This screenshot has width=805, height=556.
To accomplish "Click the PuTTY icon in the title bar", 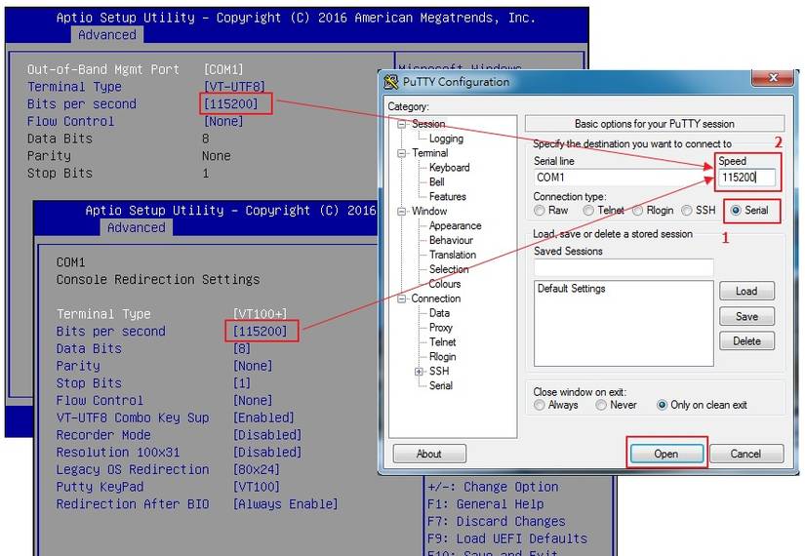I will pos(391,82).
